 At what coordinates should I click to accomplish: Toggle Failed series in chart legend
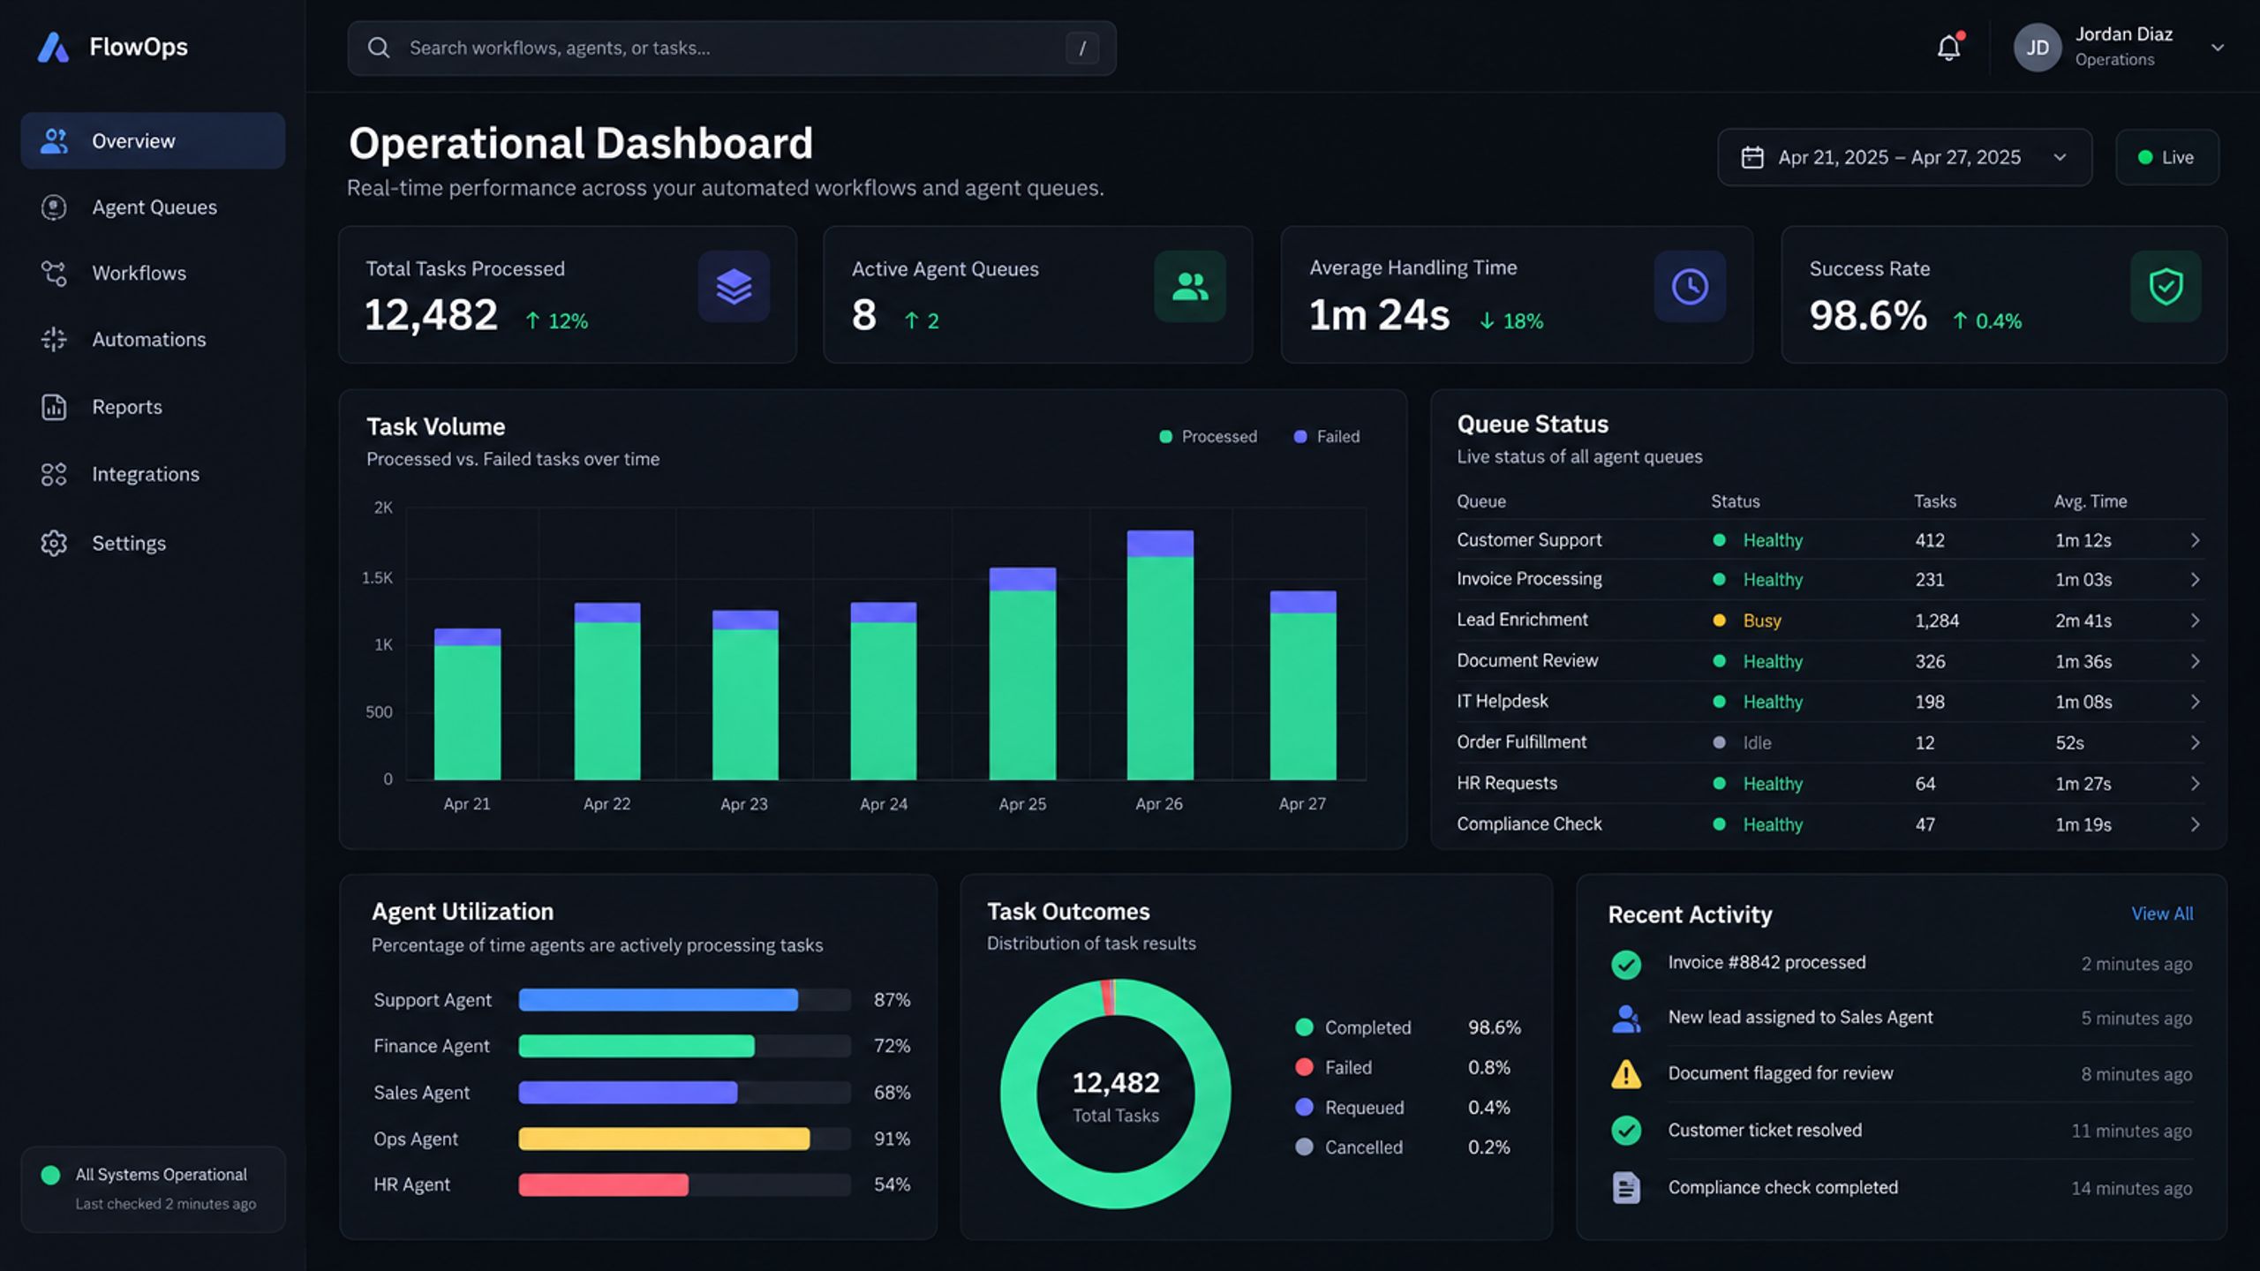pyautogui.click(x=1327, y=437)
